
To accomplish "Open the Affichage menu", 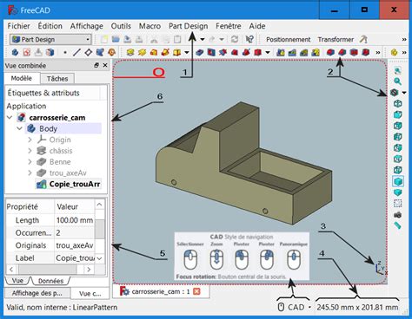I will [87, 26].
